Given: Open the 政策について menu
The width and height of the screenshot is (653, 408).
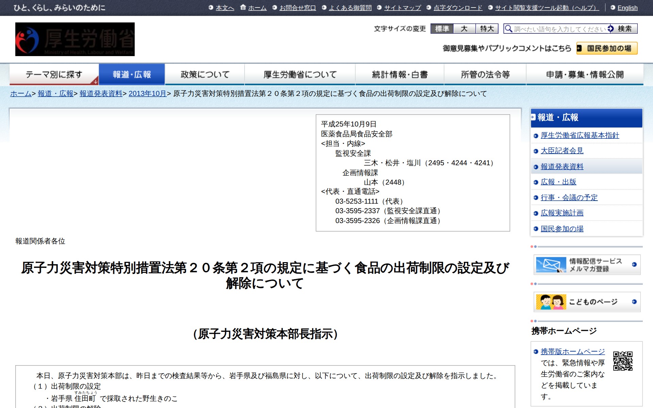Looking at the screenshot, I should click(205, 74).
